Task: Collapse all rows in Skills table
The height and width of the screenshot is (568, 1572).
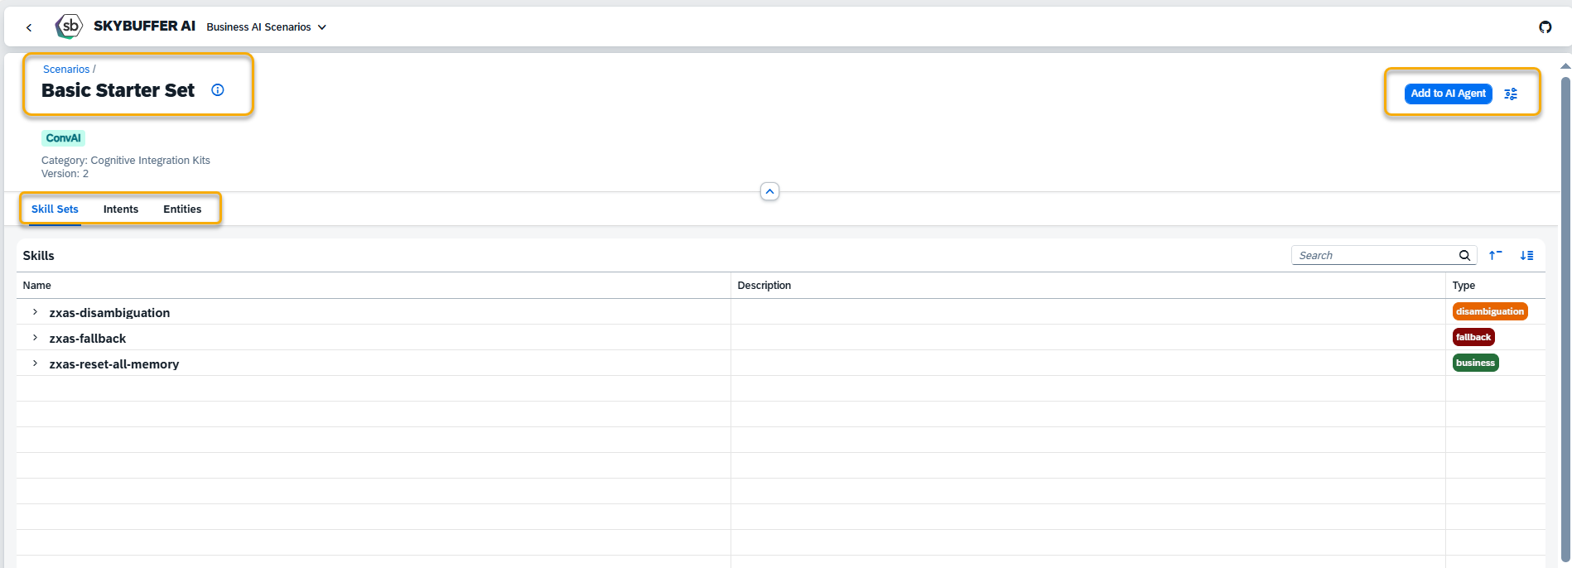Action: point(1495,256)
